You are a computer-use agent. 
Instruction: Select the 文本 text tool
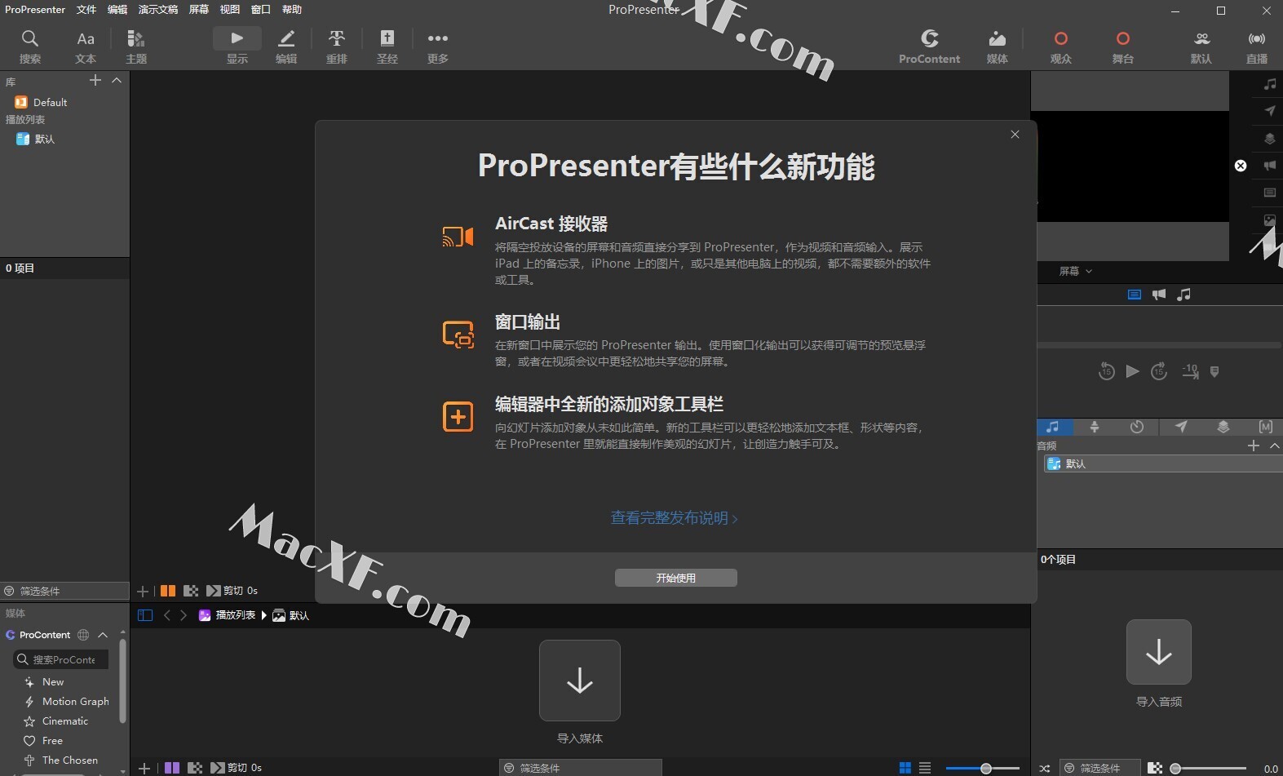(x=86, y=47)
